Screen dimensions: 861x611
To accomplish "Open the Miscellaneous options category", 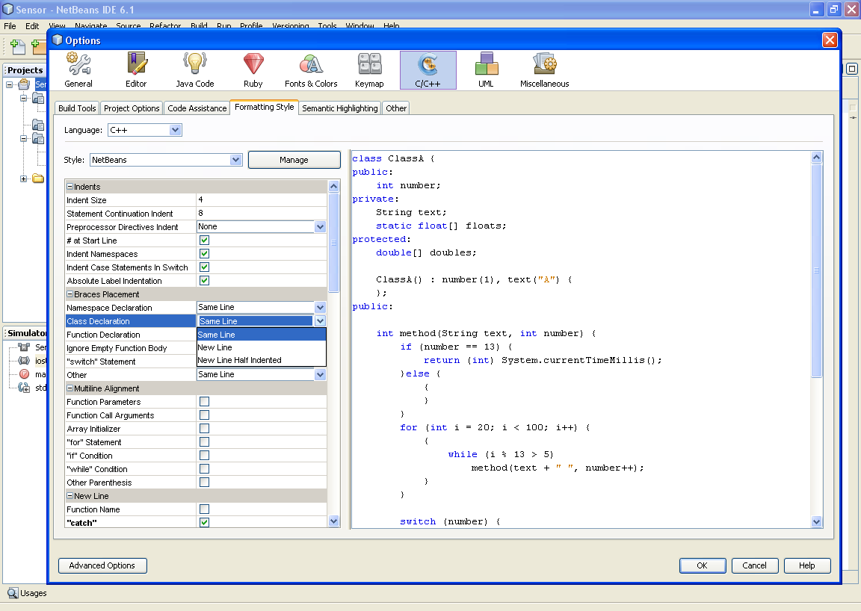I will pyautogui.click(x=544, y=70).
